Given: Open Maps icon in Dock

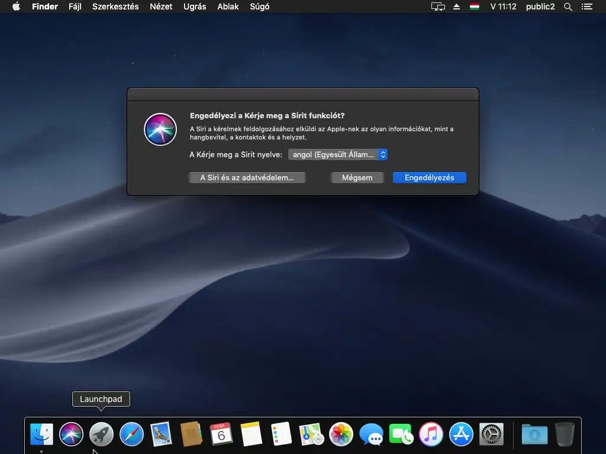Looking at the screenshot, I should pyautogui.click(x=311, y=434).
